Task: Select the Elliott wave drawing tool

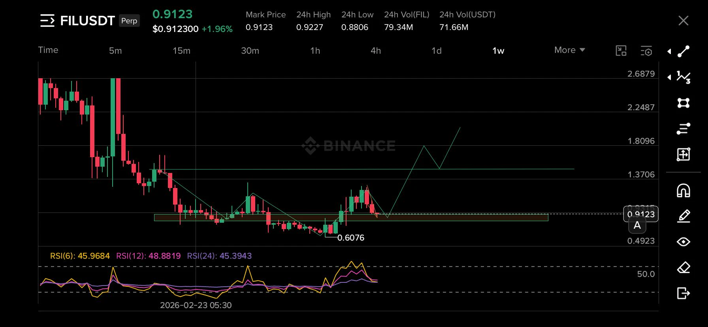Action: click(684, 77)
